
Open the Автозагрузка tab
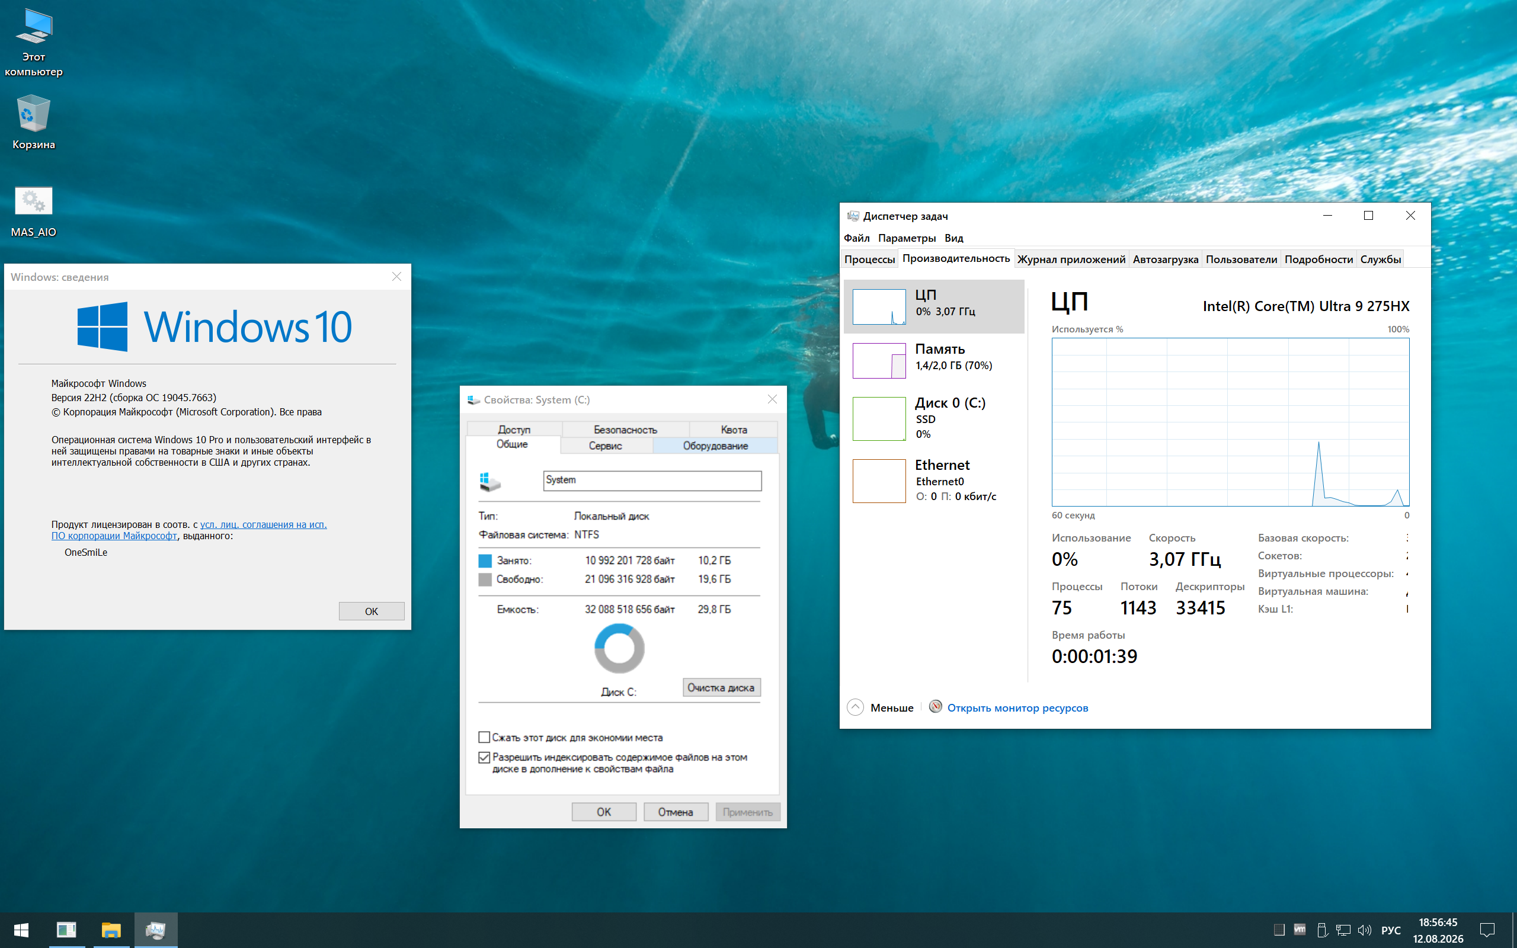1166,260
